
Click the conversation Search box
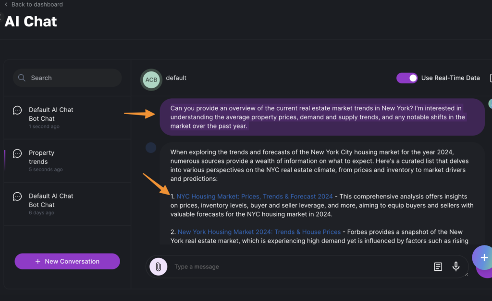tap(72, 78)
